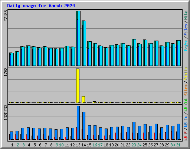Select the 'Pages' legend label

(186, 45)
